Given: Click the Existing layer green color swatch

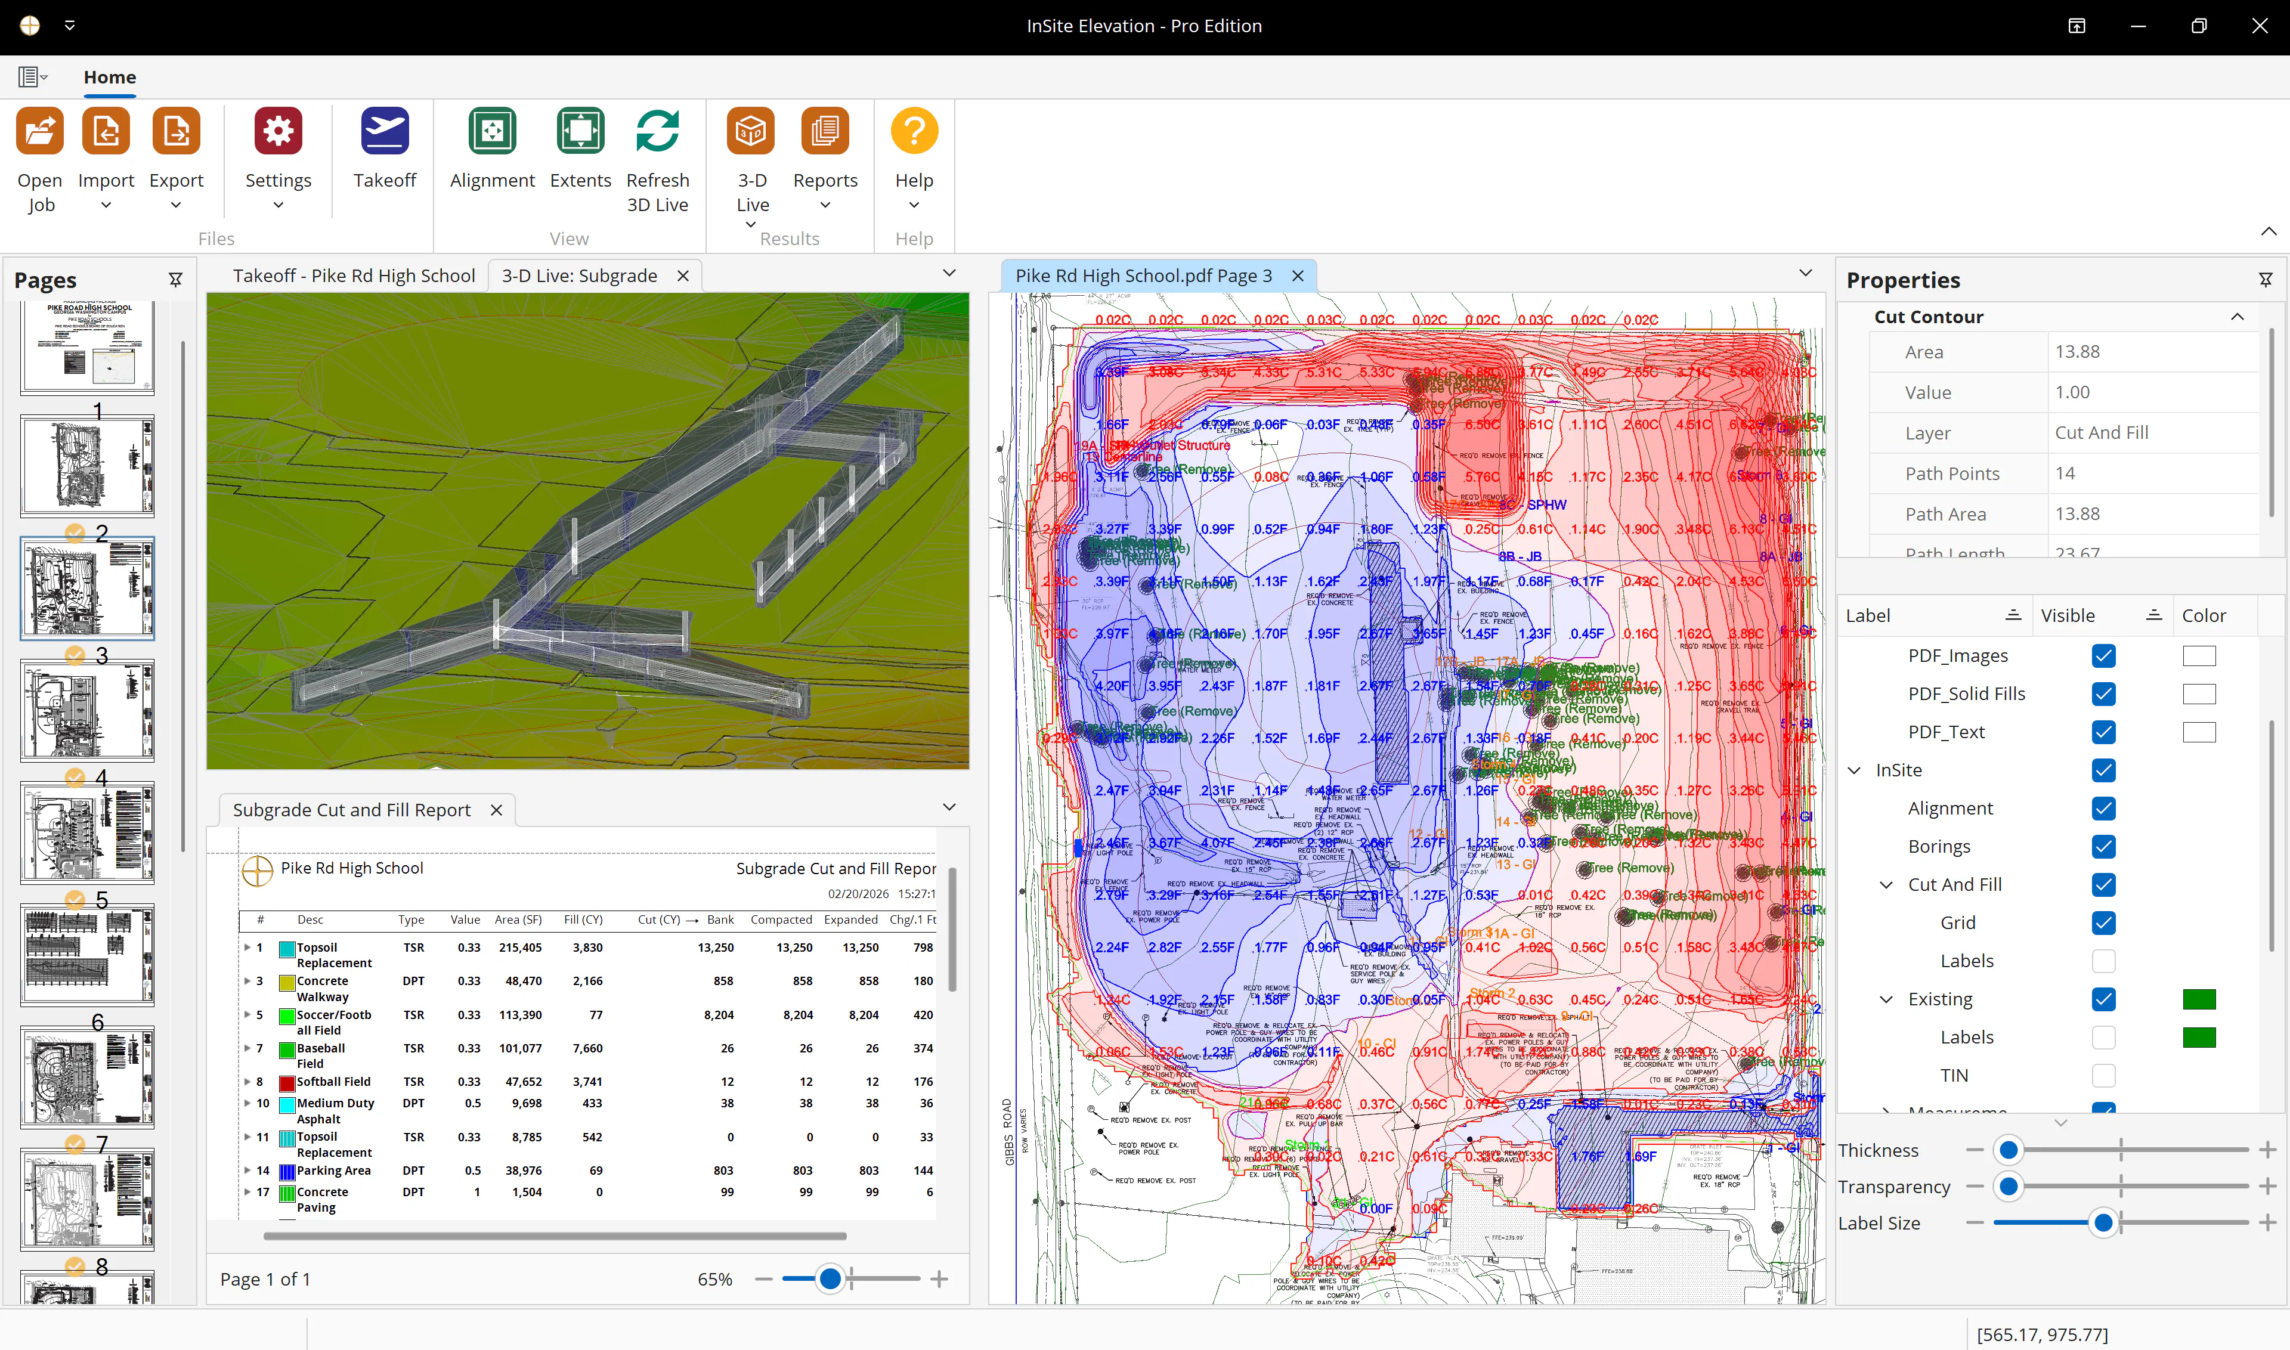Looking at the screenshot, I should pos(2199,1000).
